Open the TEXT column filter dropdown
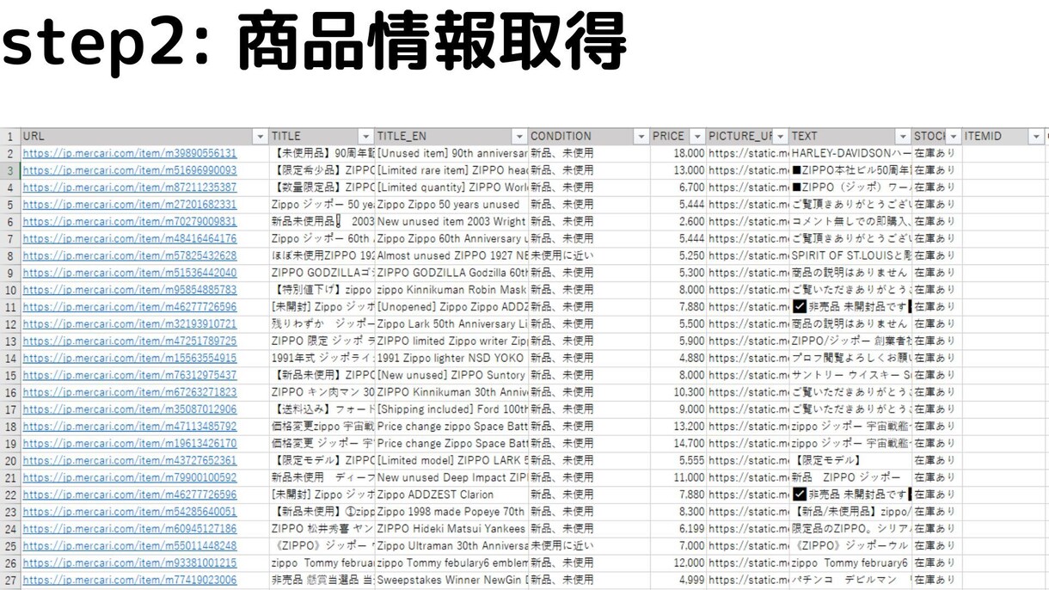 (x=902, y=137)
